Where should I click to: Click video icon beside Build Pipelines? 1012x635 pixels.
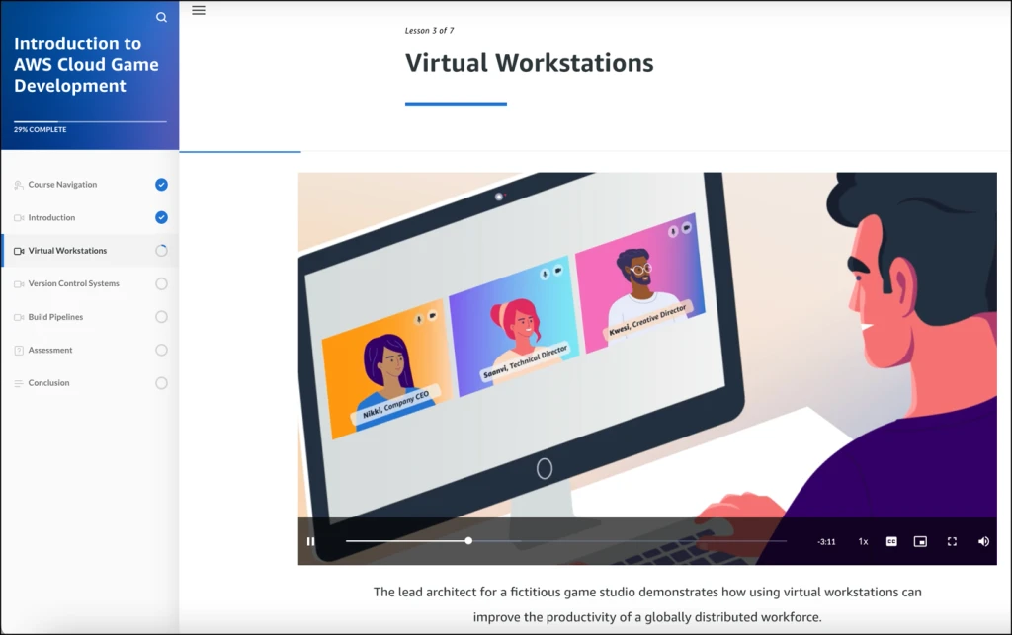(x=19, y=317)
